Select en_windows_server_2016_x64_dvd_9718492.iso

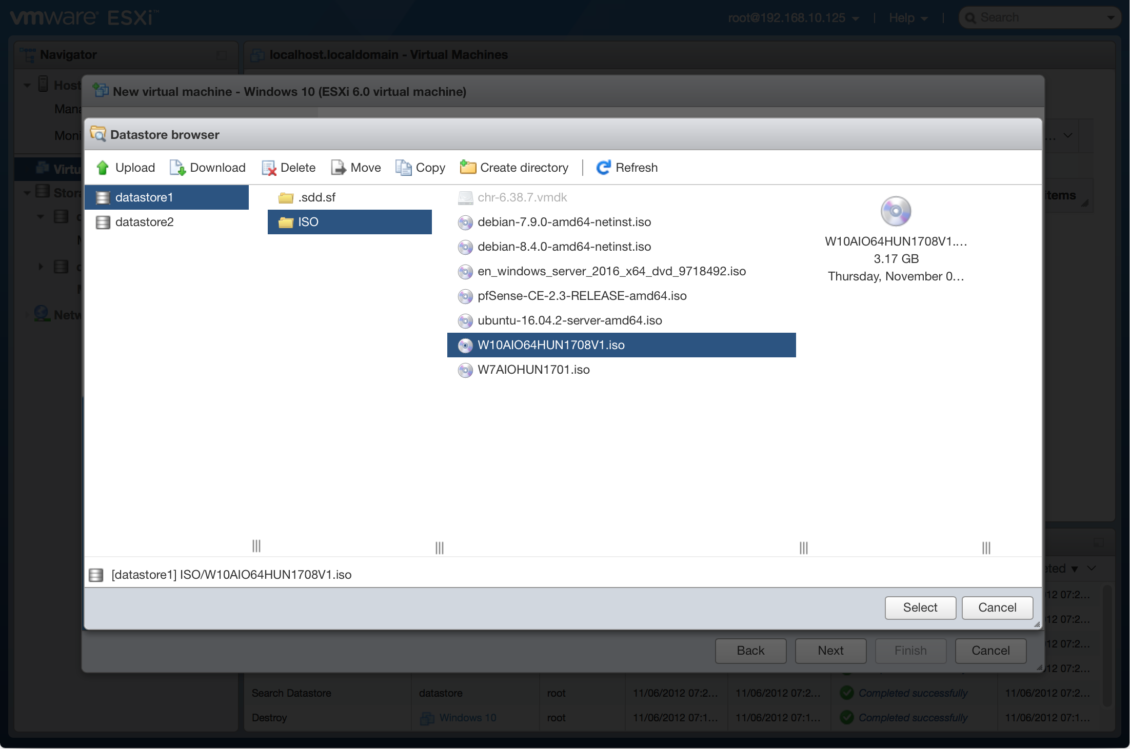pyautogui.click(x=622, y=271)
